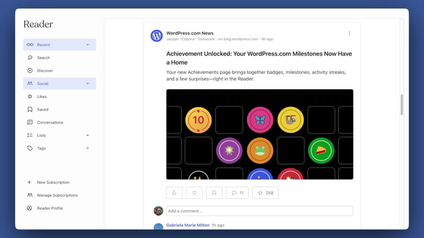Click the Saved bookmark icon
This screenshot has width=424, height=238.
click(x=30, y=109)
